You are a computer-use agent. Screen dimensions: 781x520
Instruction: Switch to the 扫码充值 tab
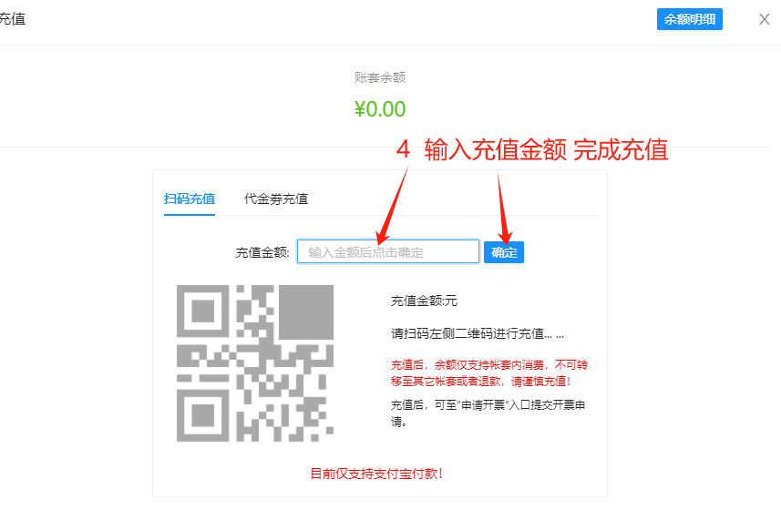click(x=190, y=199)
